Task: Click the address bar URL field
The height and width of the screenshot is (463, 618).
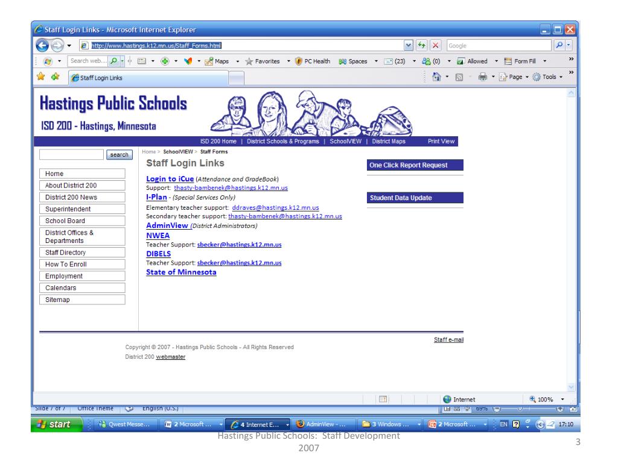Action: 241,46
